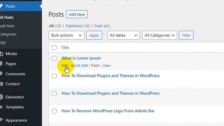Open the Appearance menu

click(x=16, y=120)
